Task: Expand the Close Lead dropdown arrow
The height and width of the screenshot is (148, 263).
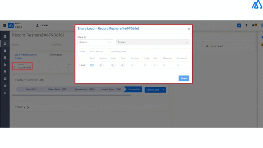Action: pyautogui.click(x=163, y=90)
